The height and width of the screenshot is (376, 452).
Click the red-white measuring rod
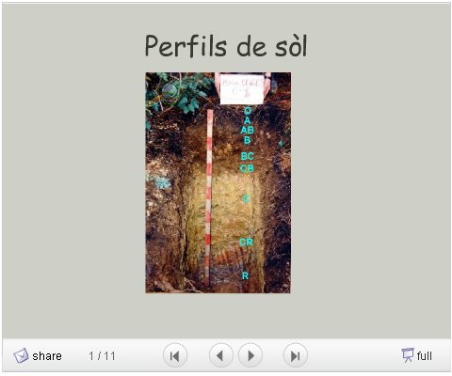209,197
